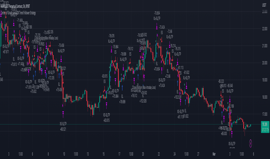This screenshot has height=159, width=270.
Task: Open Center of Gravity ADX strategy title
Action: [x=18, y=13]
